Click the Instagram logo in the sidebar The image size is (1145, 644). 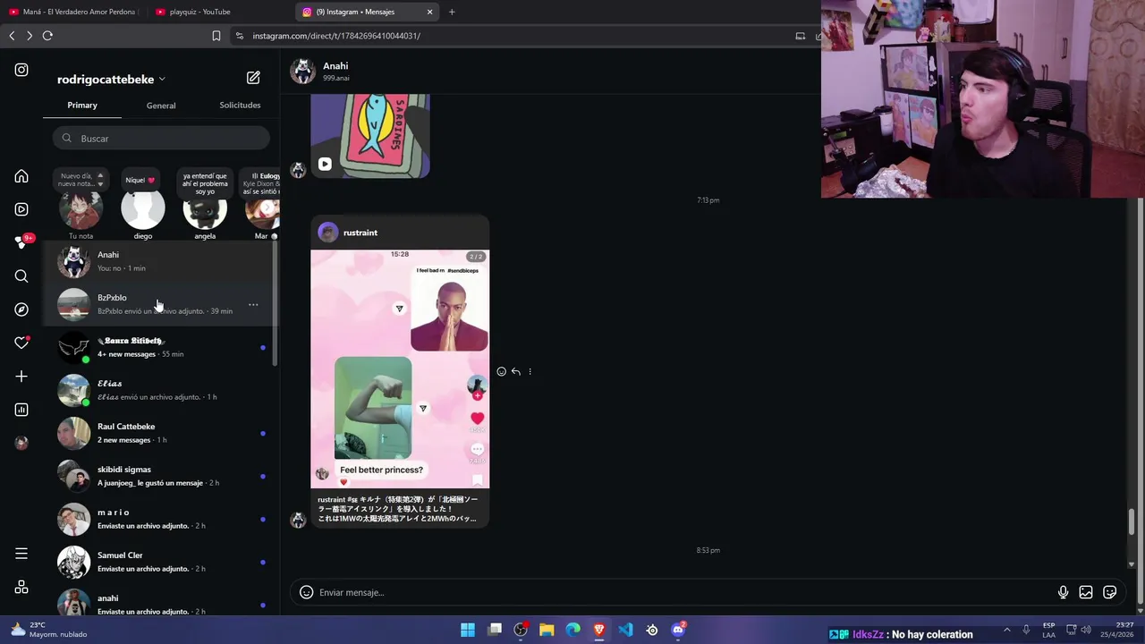coord(21,70)
